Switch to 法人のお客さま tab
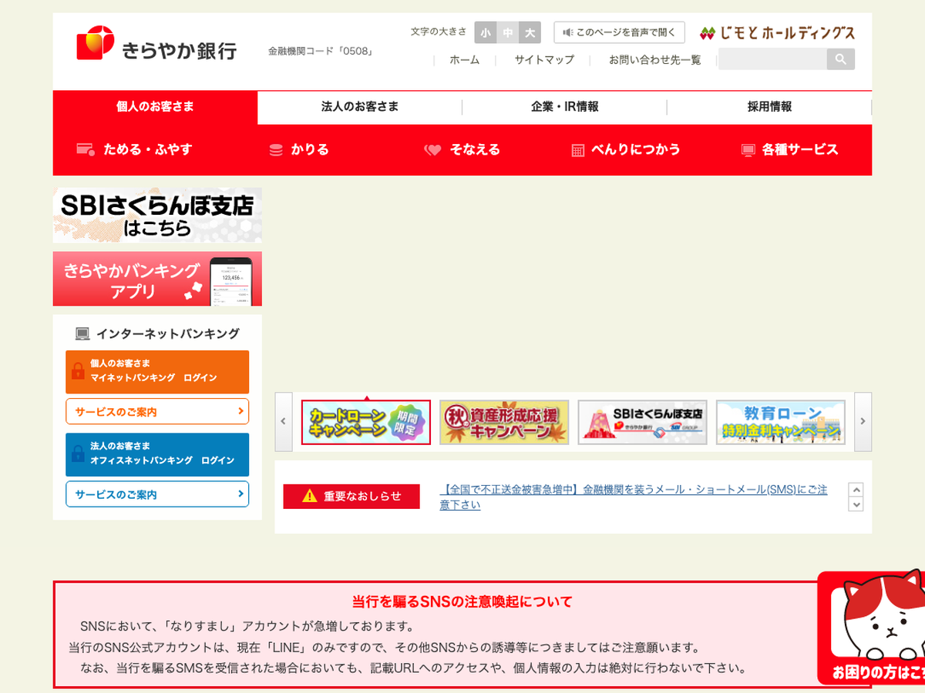This screenshot has width=925, height=693. point(360,107)
